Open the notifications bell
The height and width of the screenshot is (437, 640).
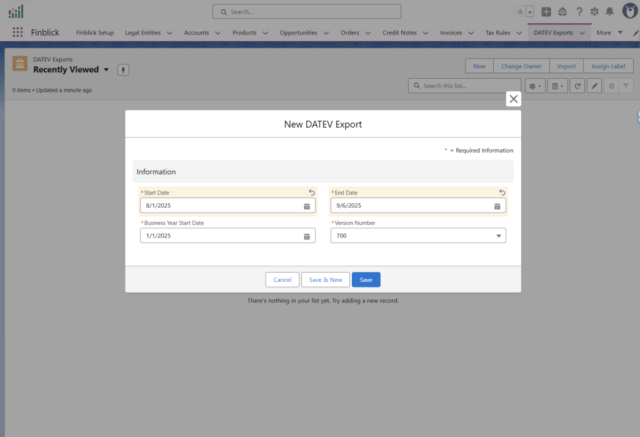609,12
